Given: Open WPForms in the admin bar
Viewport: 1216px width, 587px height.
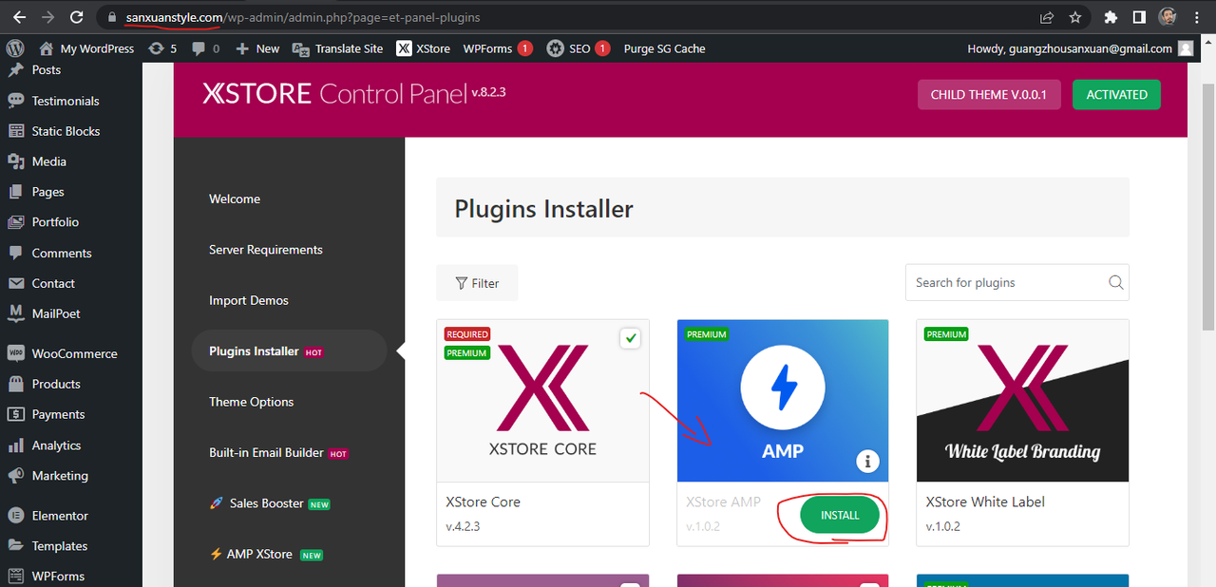Looking at the screenshot, I should point(498,48).
